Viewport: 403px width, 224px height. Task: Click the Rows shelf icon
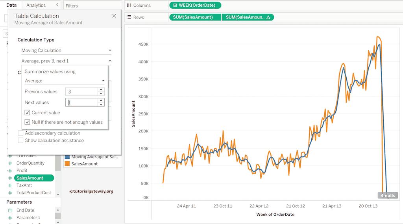(x=129, y=17)
